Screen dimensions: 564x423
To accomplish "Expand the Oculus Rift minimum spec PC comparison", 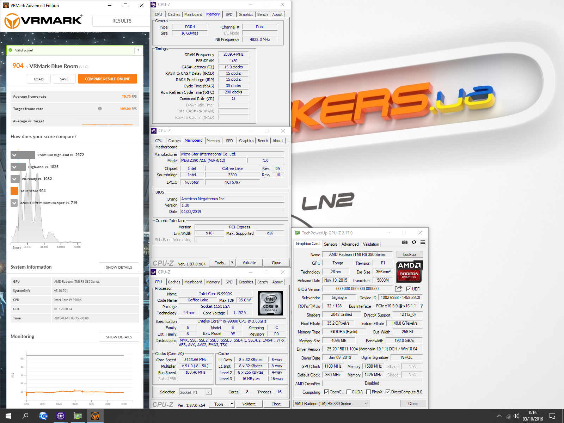I will pyautogui.click(x=14, y=203).
